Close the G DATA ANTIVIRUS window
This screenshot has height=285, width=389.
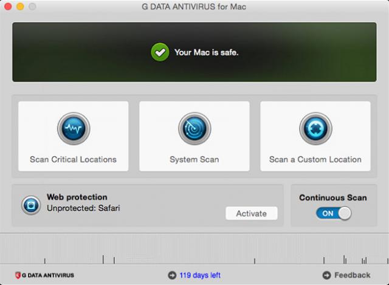8,7
